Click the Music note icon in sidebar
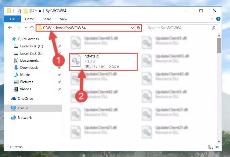The width and height of the screenshot is (230, 157). [x=16, y=75]
